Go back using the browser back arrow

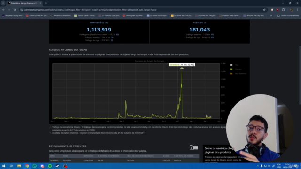[x=3, y=10]
